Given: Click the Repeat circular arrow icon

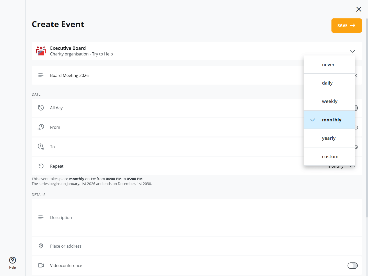Looking at the screenshot, I should click(x=41, y=166).
